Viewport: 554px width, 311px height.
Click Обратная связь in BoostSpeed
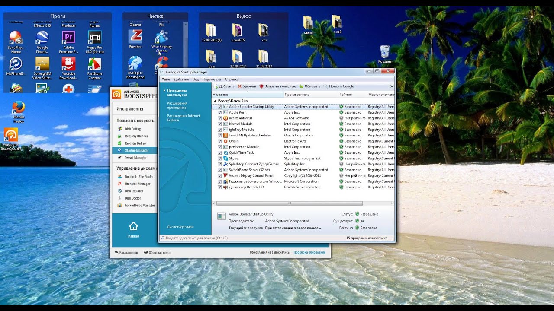tap(158, 252)
